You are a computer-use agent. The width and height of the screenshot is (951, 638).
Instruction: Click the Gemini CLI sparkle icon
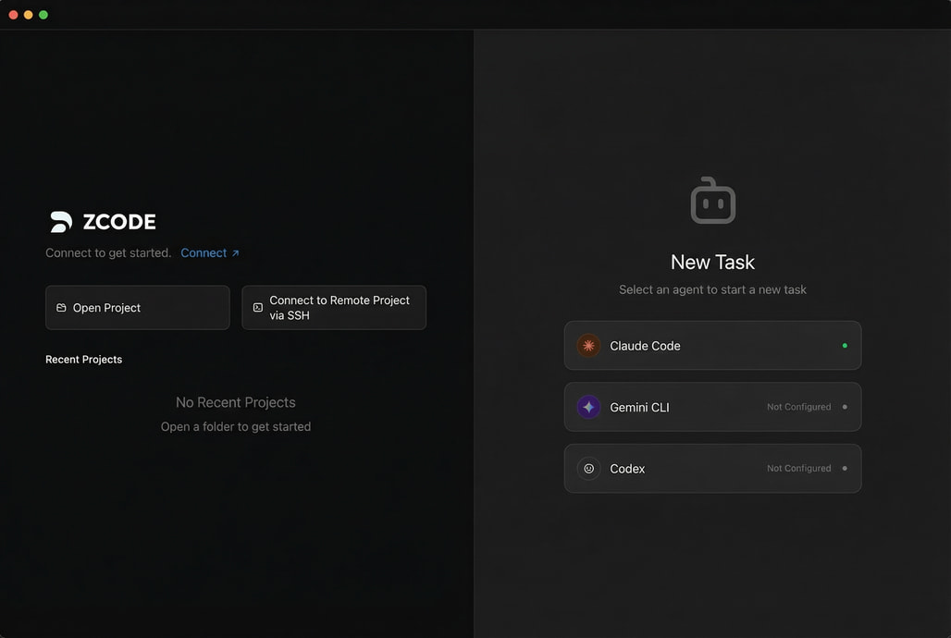click(588, 407)
